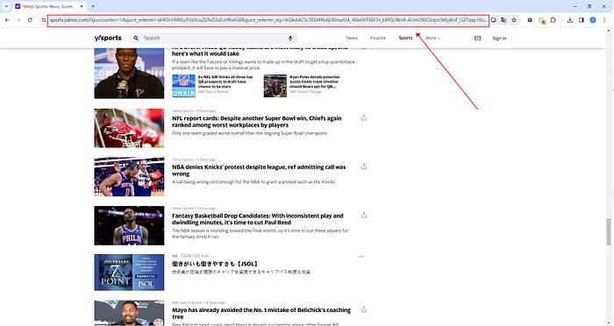Click the vertical page scrollbar thumb

click(609, 231)
